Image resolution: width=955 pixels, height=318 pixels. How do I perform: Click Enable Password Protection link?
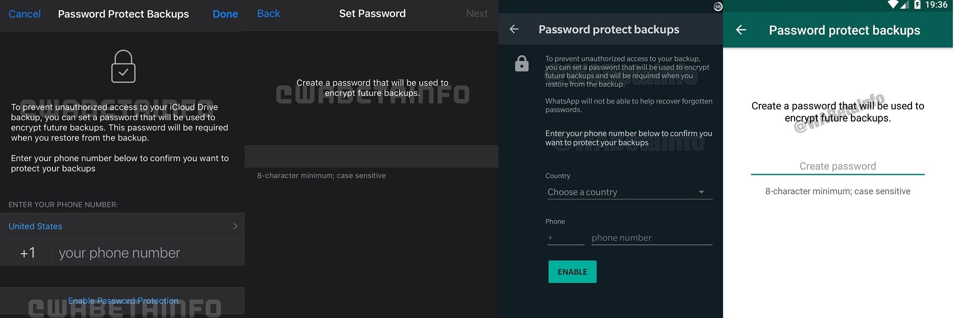pos(123,301)
